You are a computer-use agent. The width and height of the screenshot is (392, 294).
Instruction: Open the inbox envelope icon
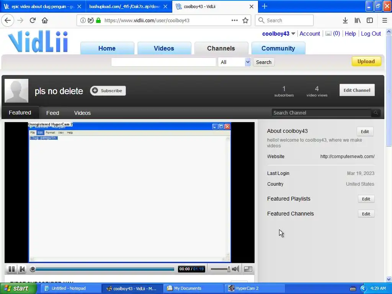[x=328, y=34]
